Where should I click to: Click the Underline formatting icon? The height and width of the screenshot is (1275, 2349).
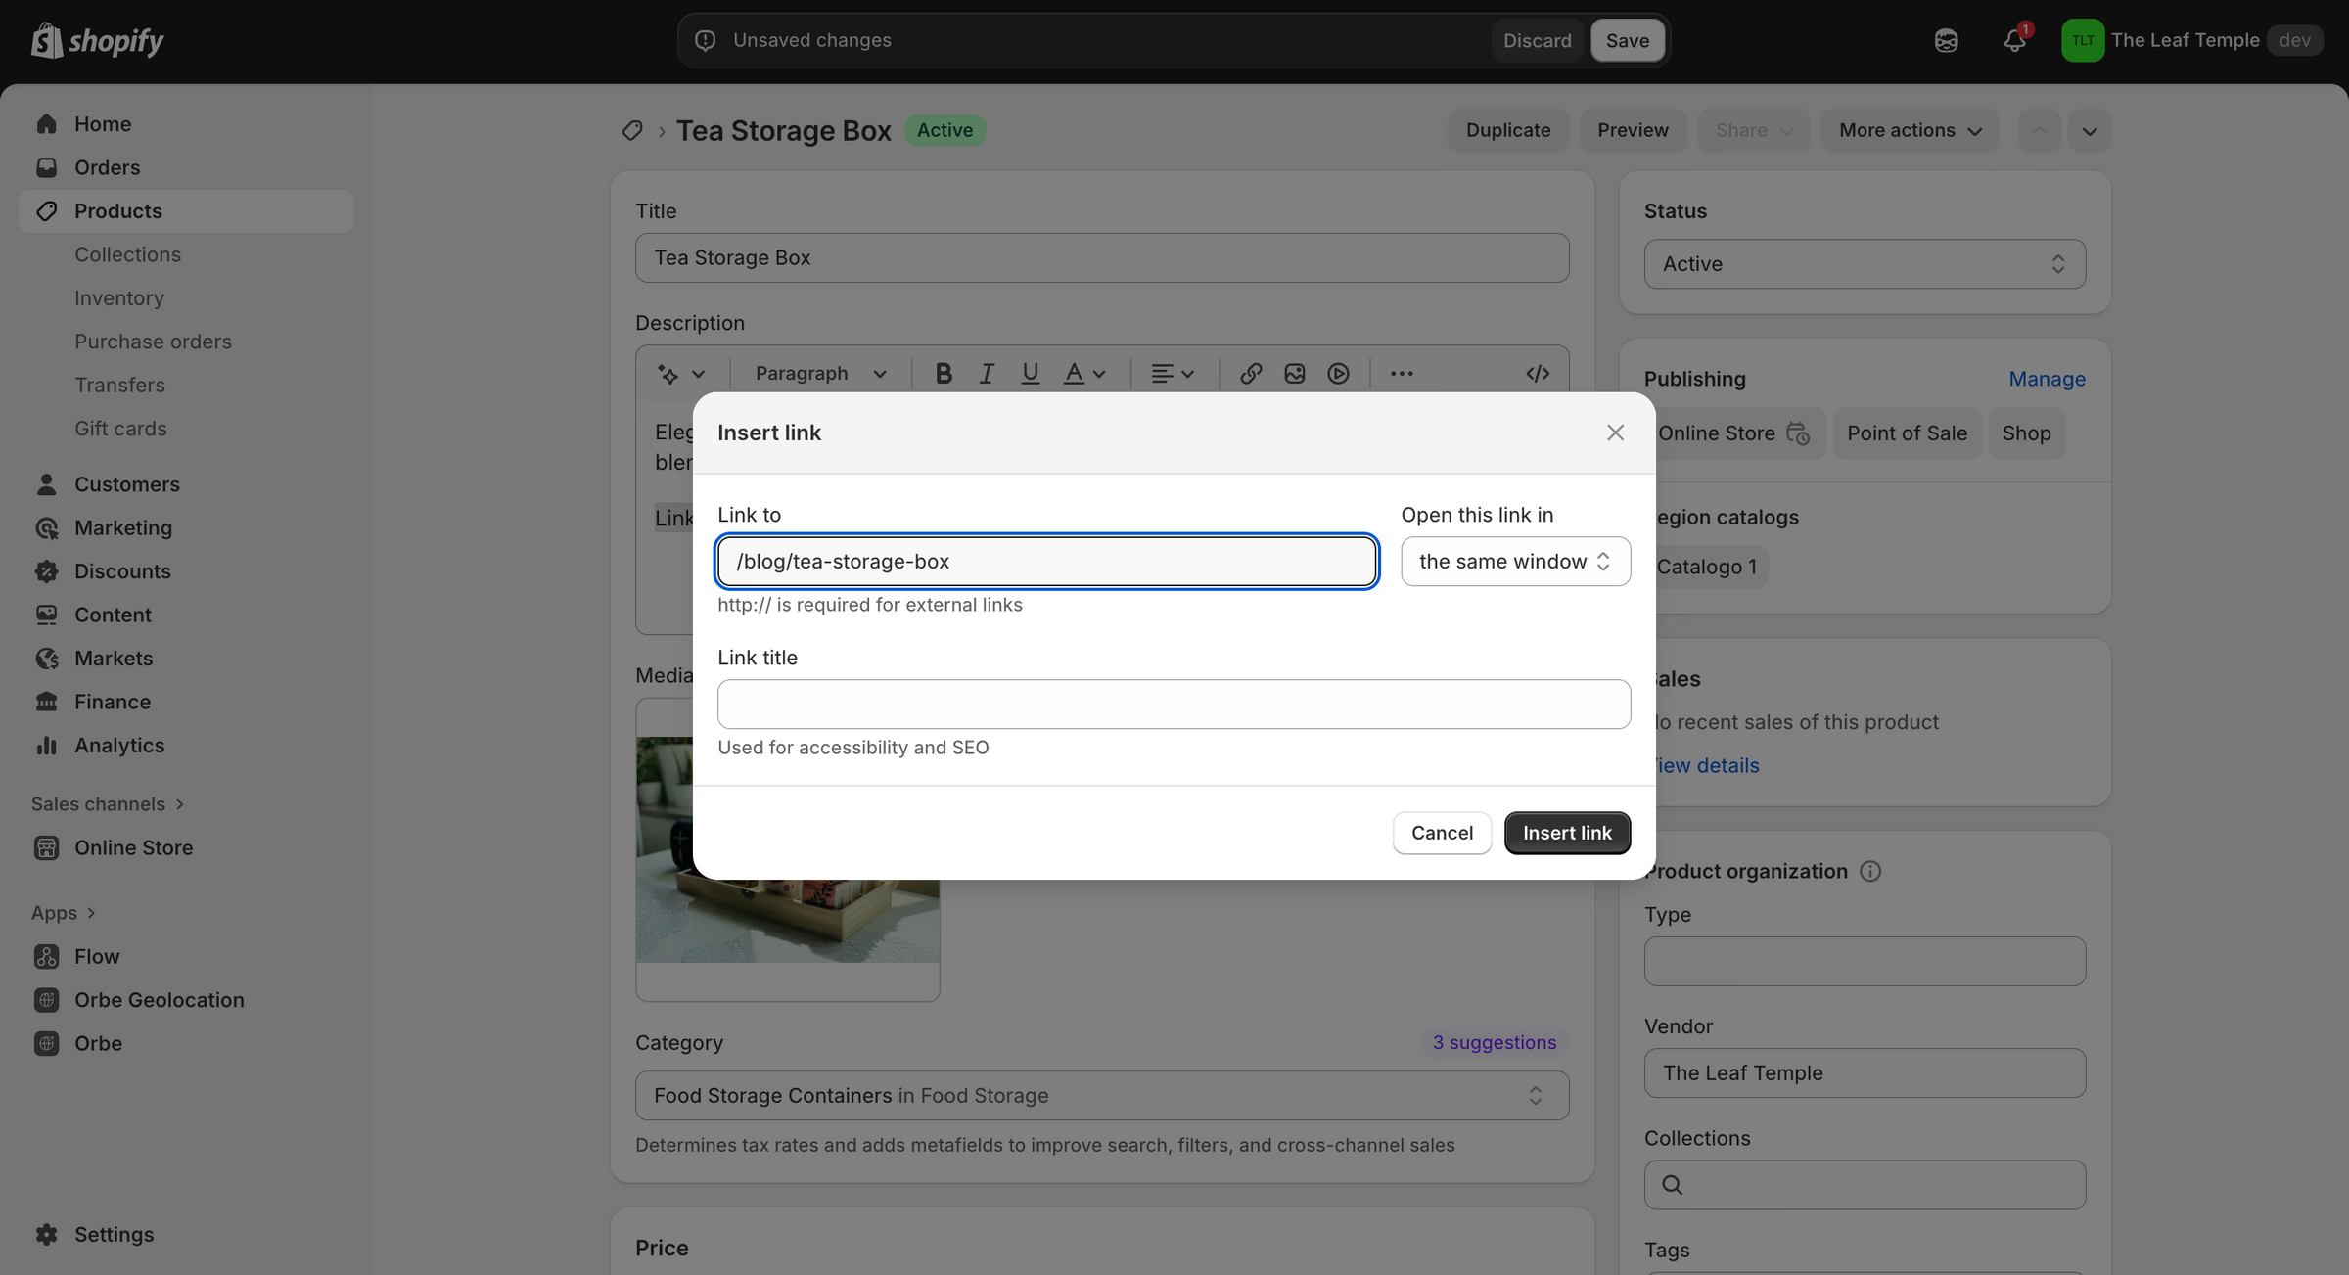[x=1030, y=374]
